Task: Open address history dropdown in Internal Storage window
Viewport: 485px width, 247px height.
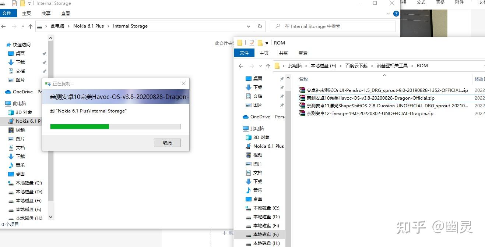Action: (249, 26)
